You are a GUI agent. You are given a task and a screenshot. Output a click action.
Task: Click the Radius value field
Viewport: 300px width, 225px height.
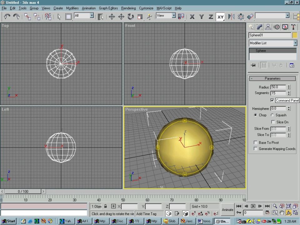278,87
